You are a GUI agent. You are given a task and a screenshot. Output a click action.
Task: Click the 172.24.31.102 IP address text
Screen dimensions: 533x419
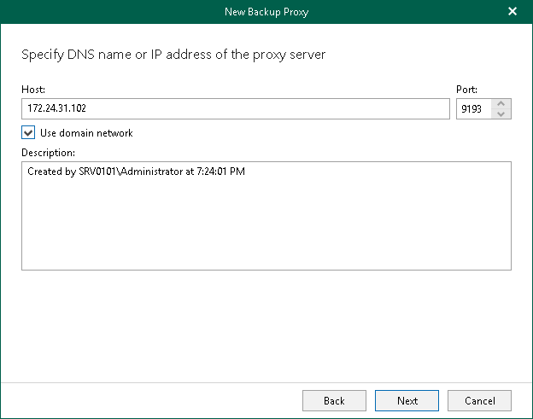tap(56, 108)
